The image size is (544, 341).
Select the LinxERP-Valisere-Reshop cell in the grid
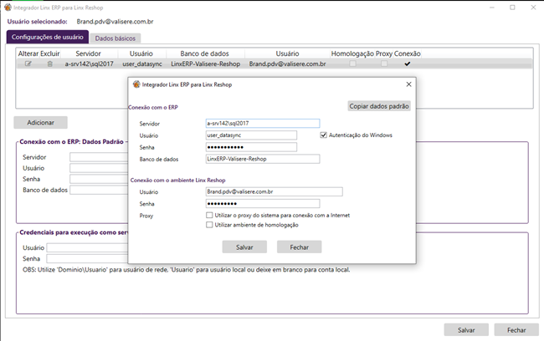pyautogui.click(x=205, y=64)
